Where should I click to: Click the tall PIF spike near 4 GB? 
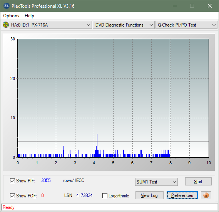pos(97,145)
